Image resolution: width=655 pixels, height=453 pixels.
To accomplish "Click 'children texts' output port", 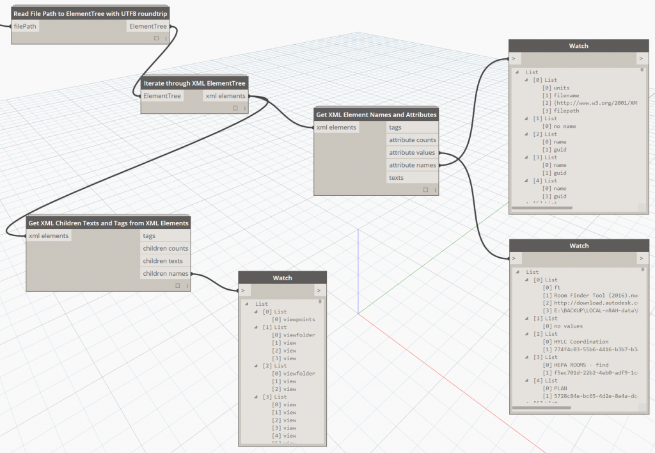I will coord(166,261).
